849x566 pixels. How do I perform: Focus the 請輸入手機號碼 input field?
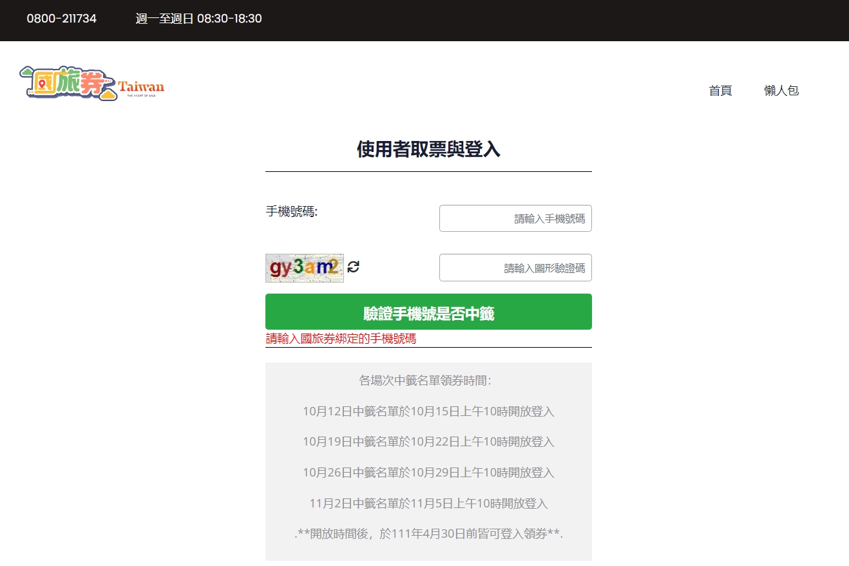[515, 218]
